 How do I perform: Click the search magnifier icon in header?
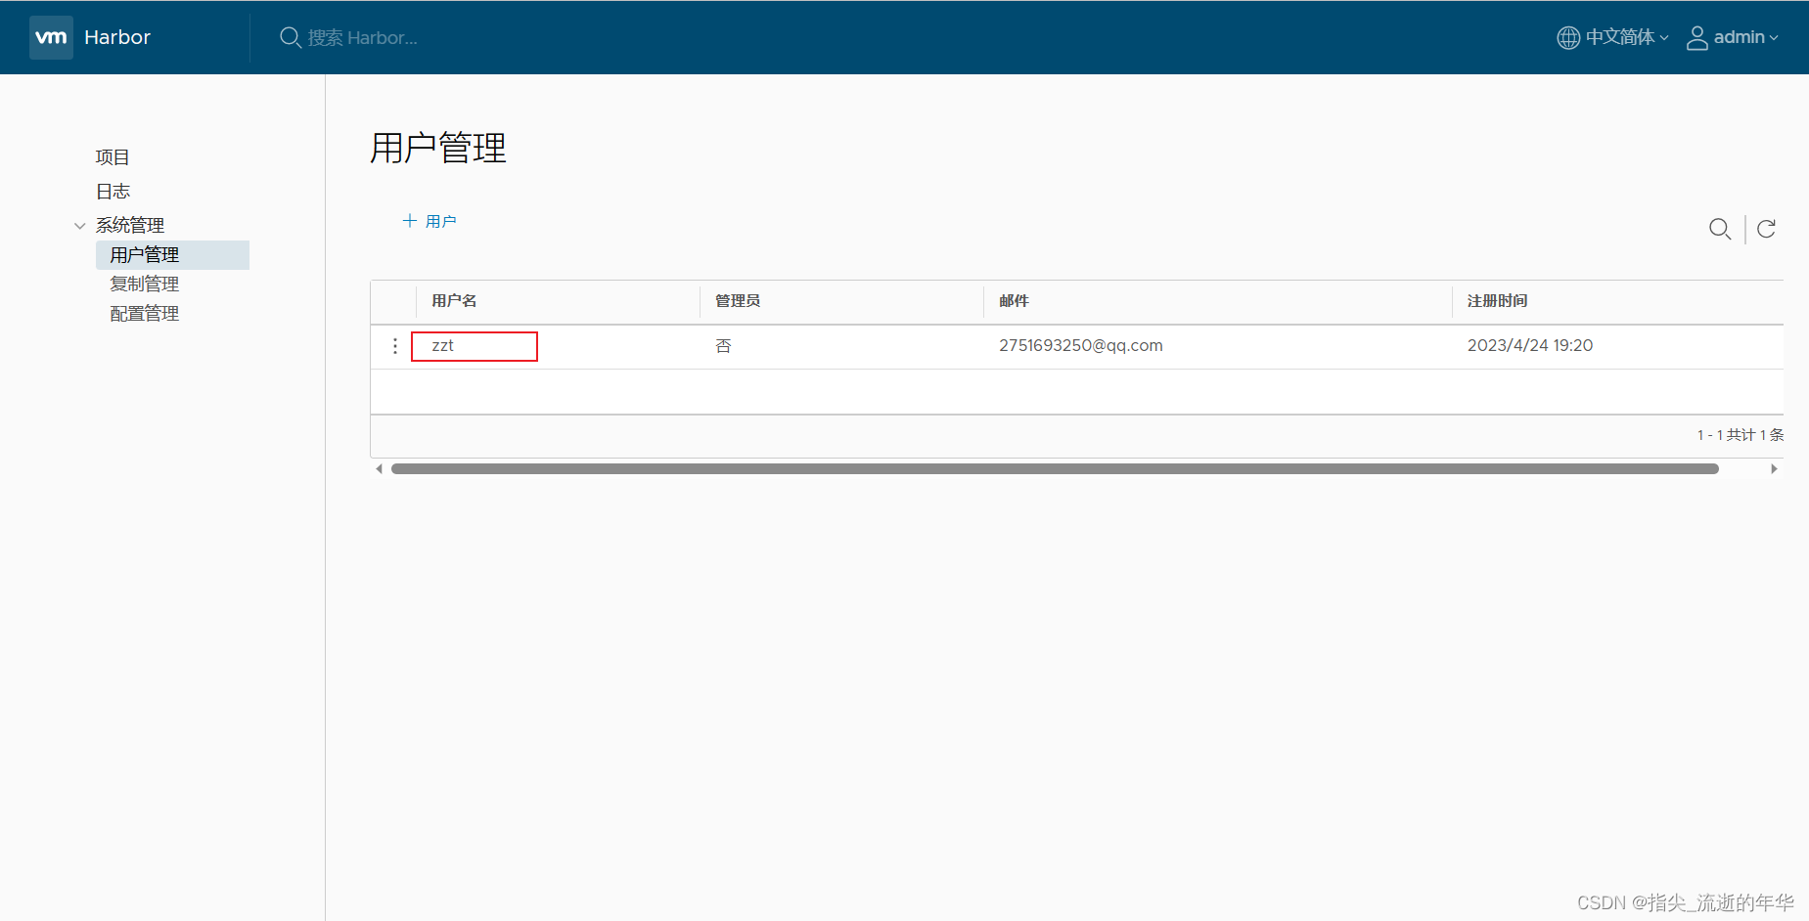coord(291,37)
